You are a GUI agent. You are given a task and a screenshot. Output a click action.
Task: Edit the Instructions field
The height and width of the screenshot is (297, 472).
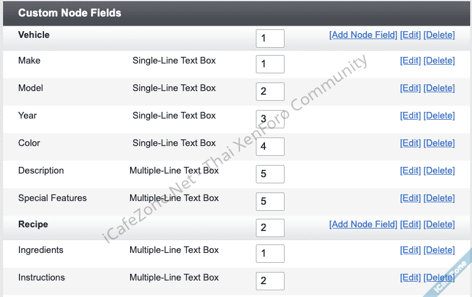tap(410, 277)
